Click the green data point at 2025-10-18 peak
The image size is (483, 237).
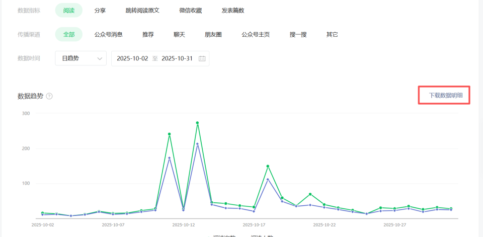click(268, 166)
